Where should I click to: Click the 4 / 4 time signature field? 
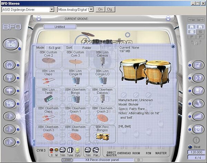coord(196,158)
